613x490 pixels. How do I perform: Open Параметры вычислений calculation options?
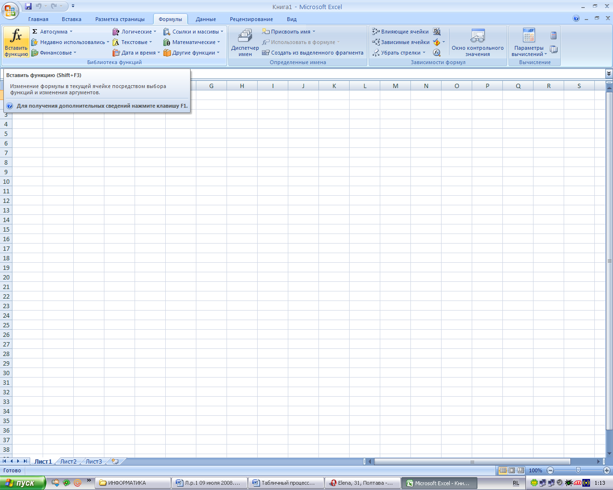coord(529,42)
